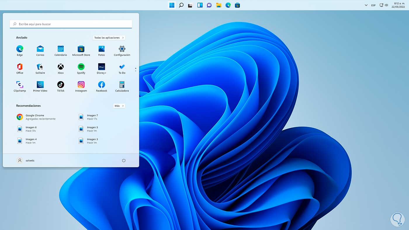Open File Explorer from the taskbar

tap(219, 5)
